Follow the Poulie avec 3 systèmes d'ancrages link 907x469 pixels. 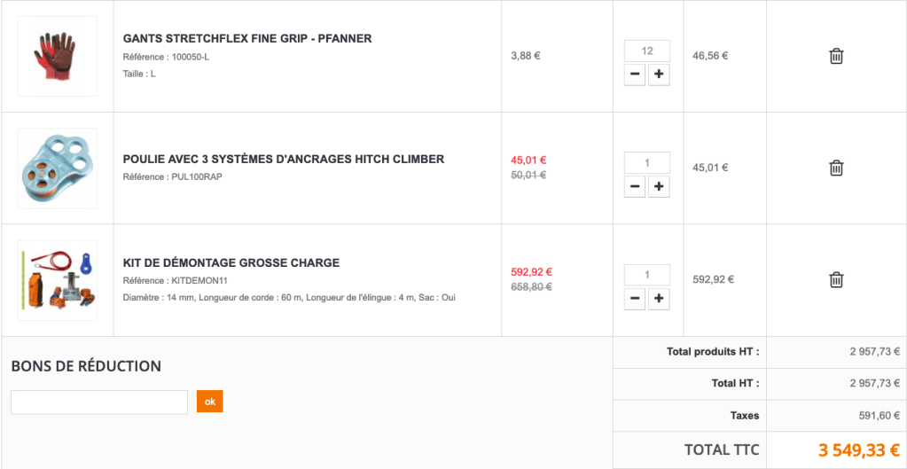coord(284,160)
